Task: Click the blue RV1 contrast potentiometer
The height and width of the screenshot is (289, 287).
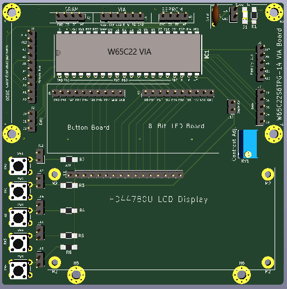Action: click(x=248, y=144)
